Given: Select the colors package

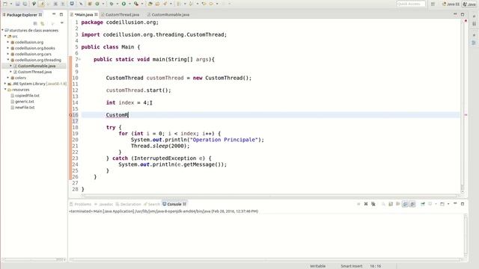Looking at the screenshot, I should 20,78.
